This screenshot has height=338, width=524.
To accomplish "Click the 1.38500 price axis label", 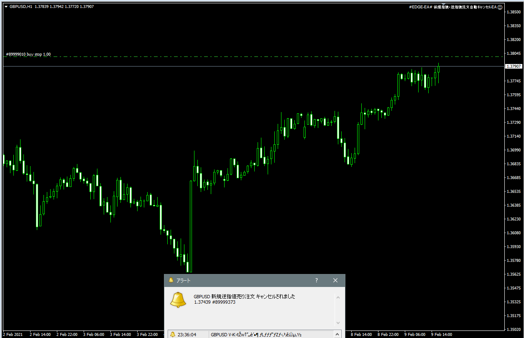I will coord(514,12).
